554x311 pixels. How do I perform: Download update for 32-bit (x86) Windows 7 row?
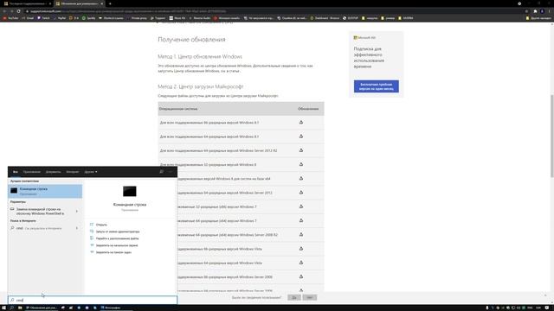pyautogui.click(x=301, y=206)
